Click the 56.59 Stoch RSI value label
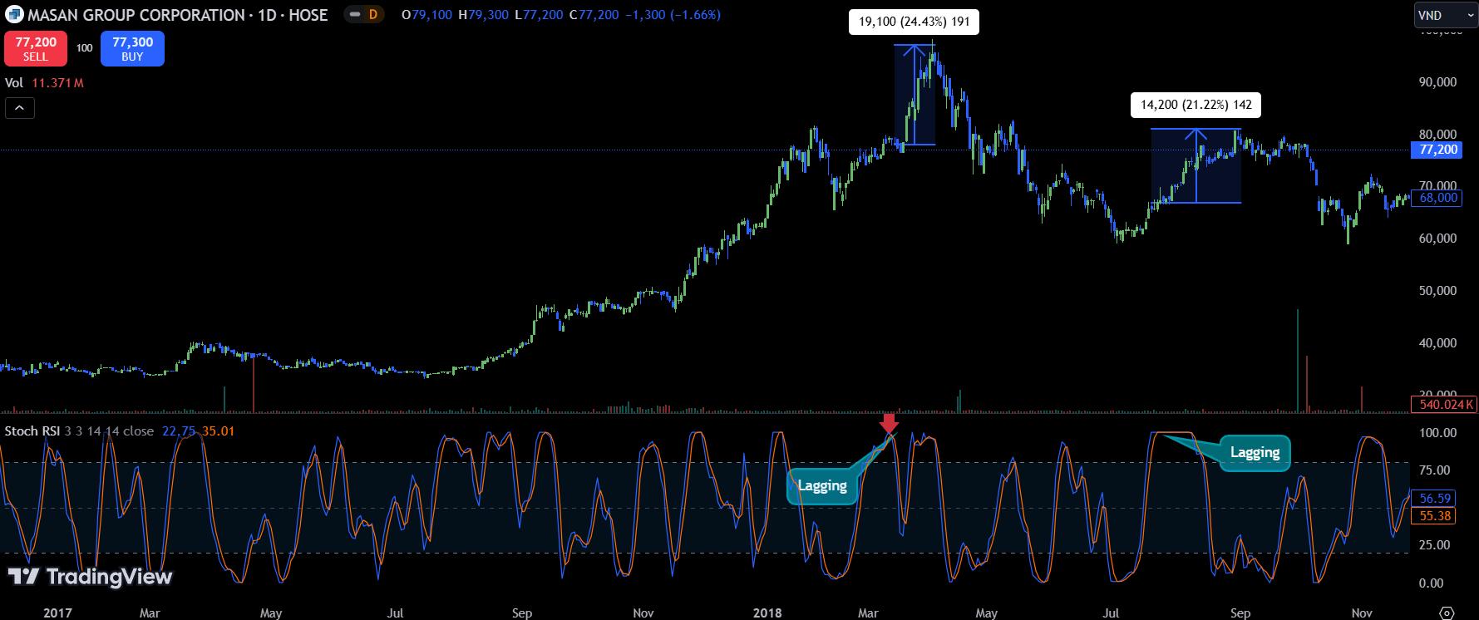 click(x=1435, y=499)
